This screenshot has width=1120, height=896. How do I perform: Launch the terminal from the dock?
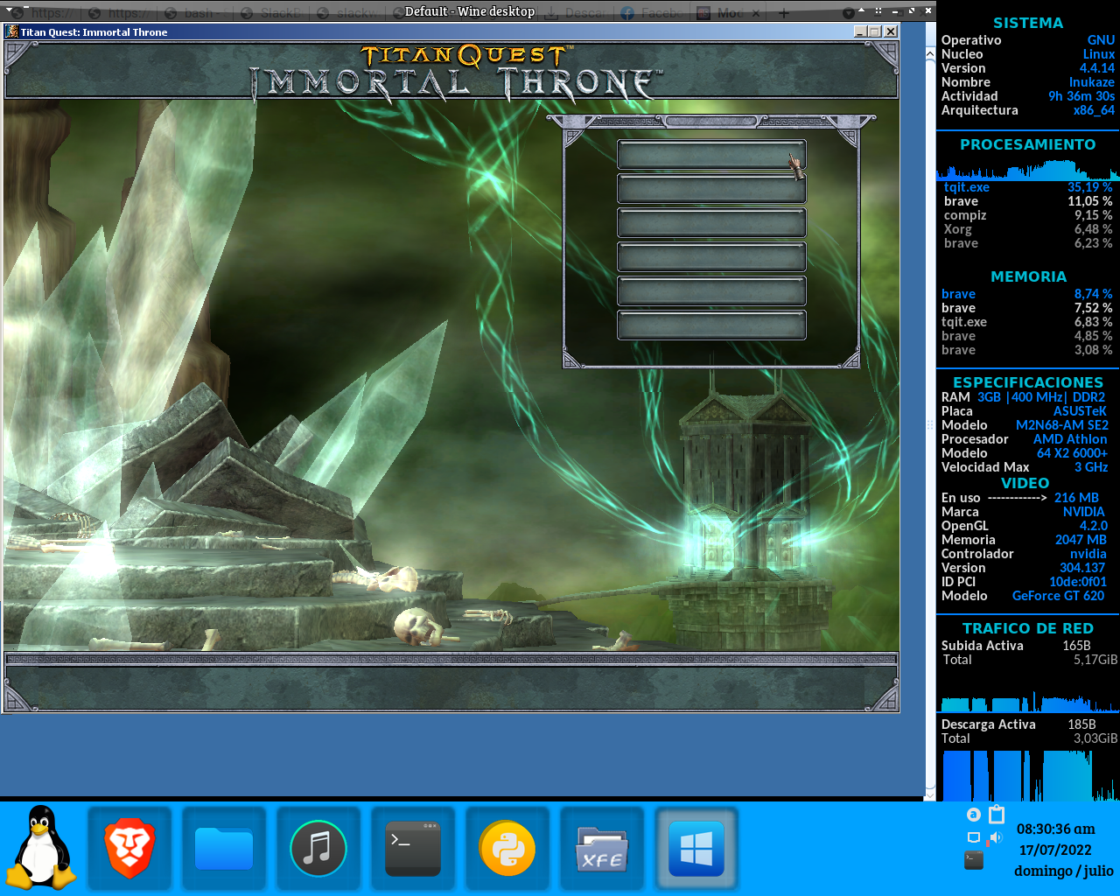(413, 849)
